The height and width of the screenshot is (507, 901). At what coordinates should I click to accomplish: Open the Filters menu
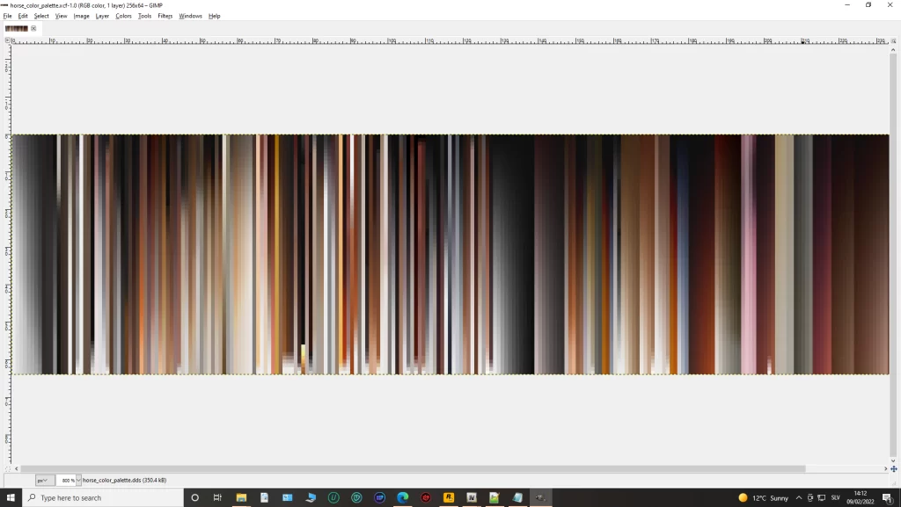[165, 16]
